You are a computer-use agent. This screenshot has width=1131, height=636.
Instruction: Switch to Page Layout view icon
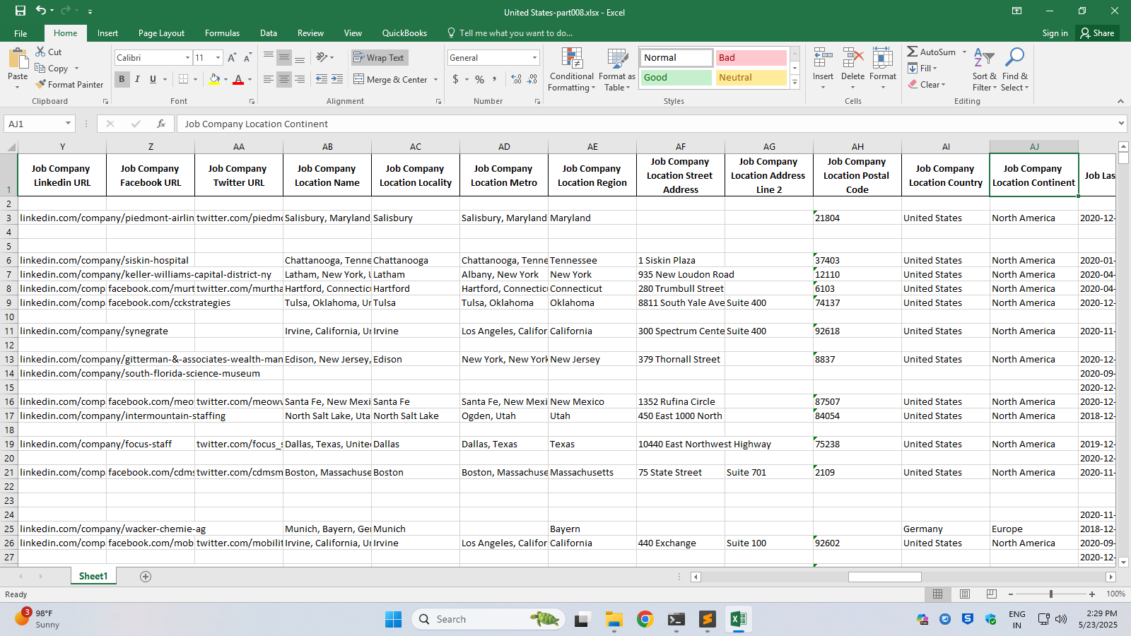coord(965,594)
